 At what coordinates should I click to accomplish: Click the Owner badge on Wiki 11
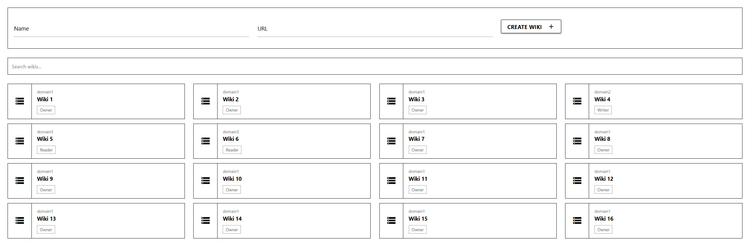[417, 189]
